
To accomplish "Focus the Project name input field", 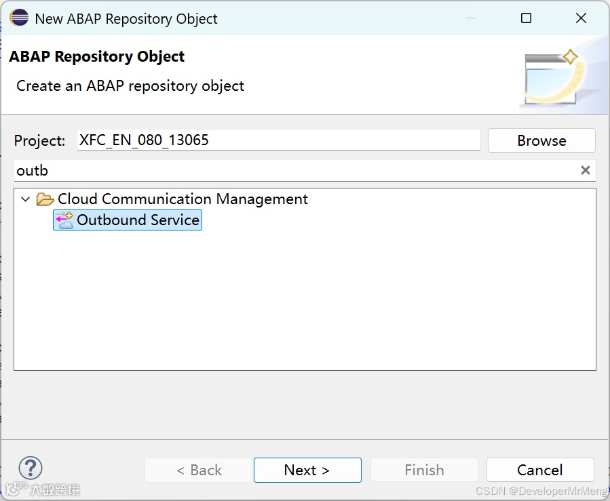I will click(278, 140).
